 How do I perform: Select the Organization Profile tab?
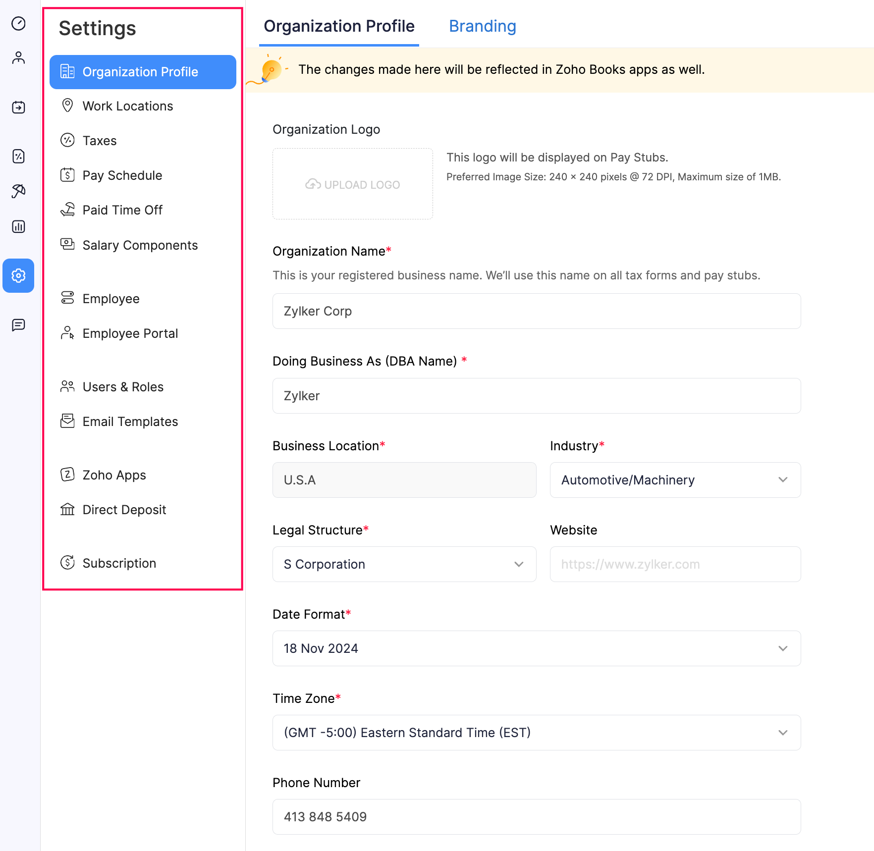point(339,26)
